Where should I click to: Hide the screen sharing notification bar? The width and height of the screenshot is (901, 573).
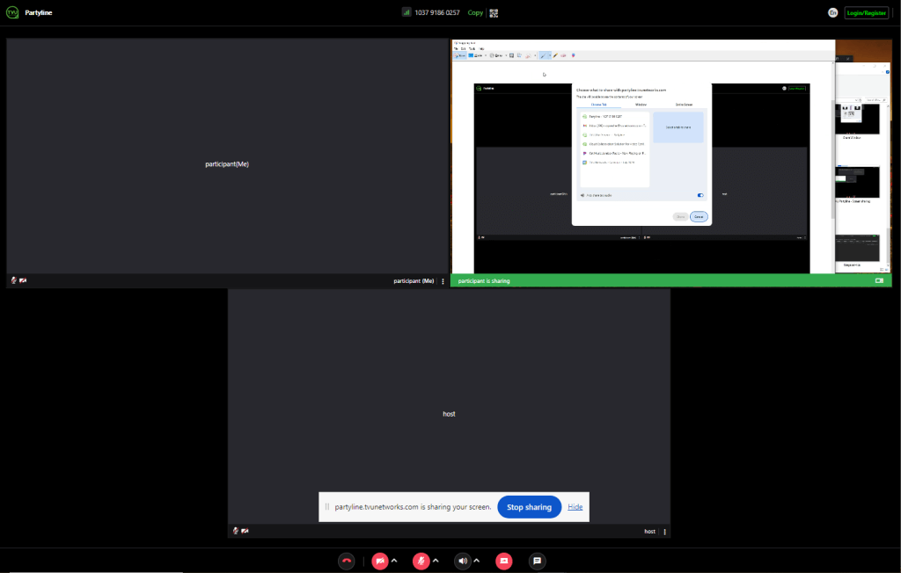coord(575,507)
